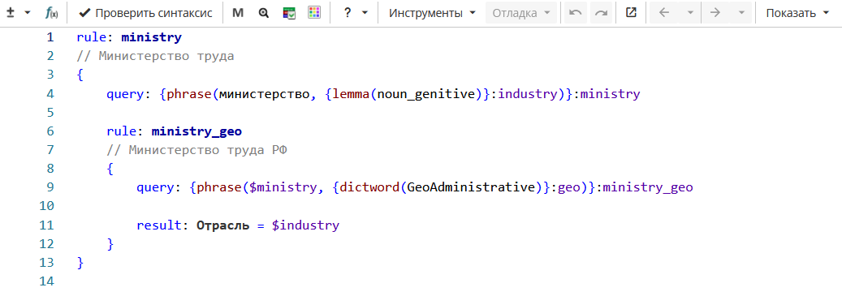Click the table with checkmark icon
The image size is (842, 296).
289,13
